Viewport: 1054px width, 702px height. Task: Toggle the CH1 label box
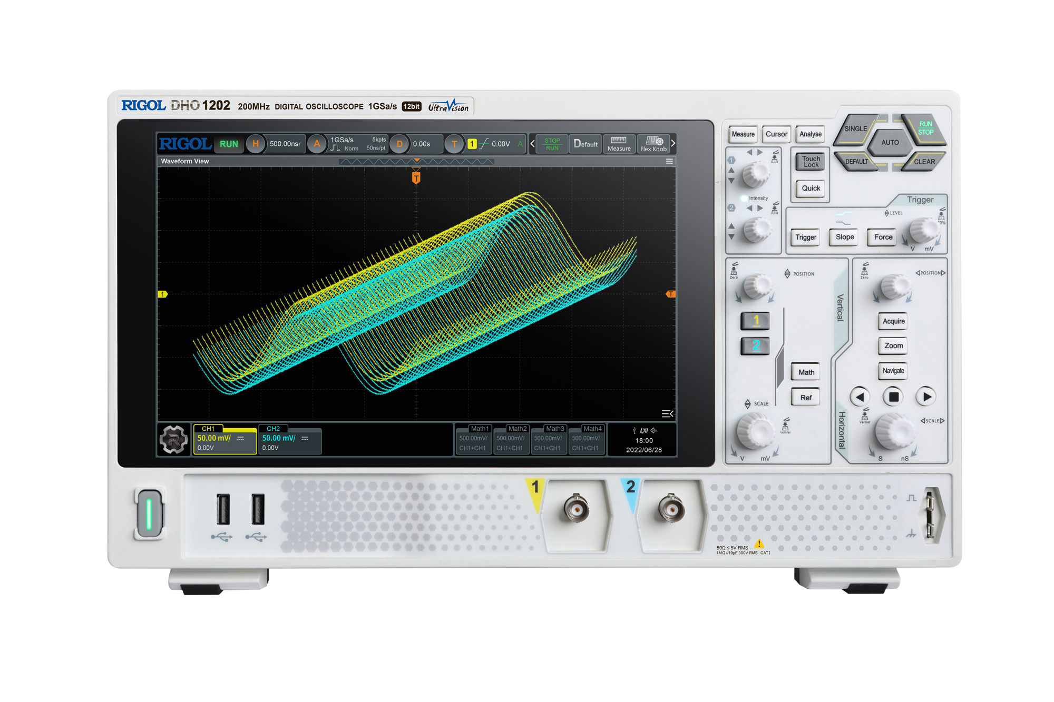[x=225, y=439]
